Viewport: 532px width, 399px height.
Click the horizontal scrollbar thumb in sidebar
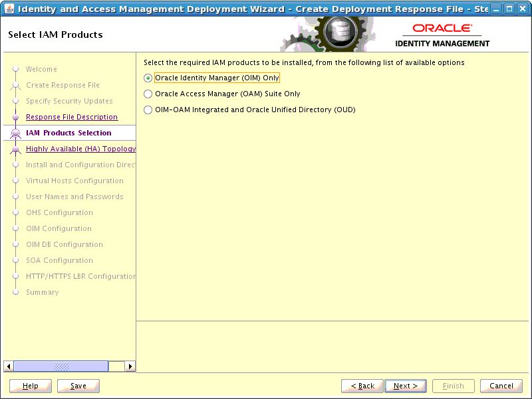coord(61,366)
